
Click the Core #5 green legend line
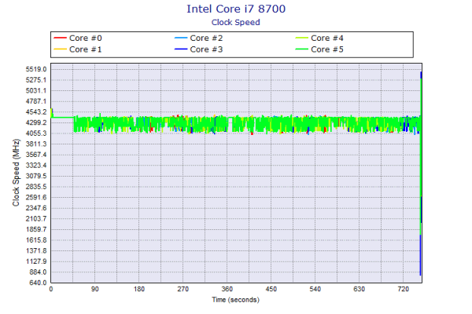[x=301, y=49]
